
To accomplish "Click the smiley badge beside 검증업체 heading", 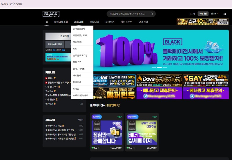I will 119,105.
